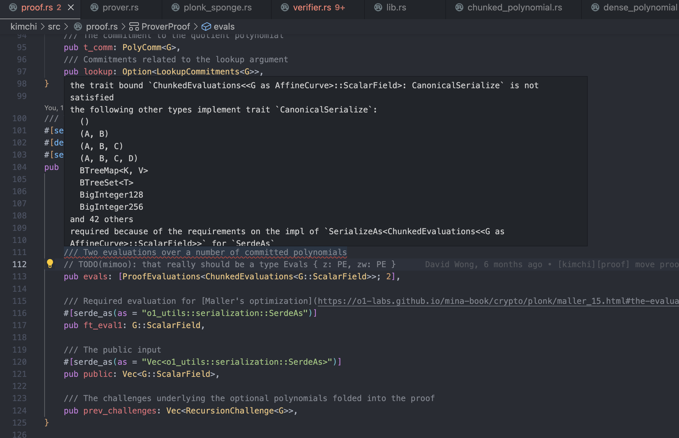Open the src breadcrumb dropdown

54,26
